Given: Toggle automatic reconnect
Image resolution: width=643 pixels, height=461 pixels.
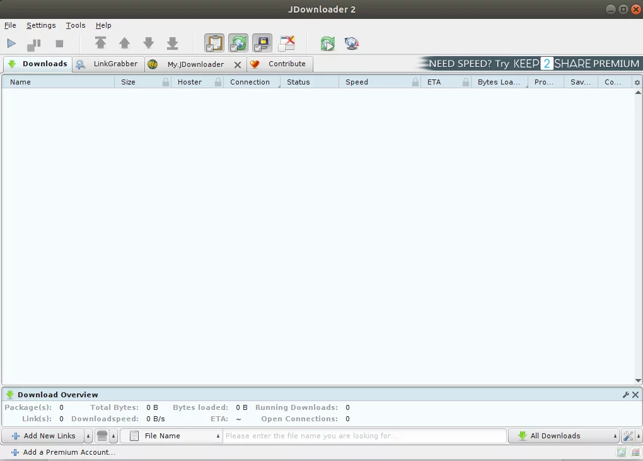Looking at the screenshot, I should (x=238, y=44).
